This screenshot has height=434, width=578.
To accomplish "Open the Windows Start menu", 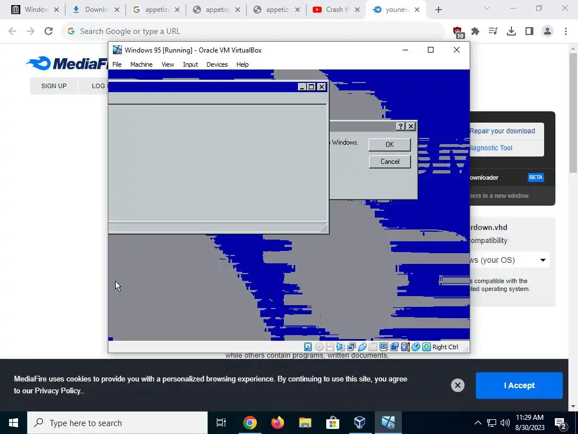I will click(14, 423).
